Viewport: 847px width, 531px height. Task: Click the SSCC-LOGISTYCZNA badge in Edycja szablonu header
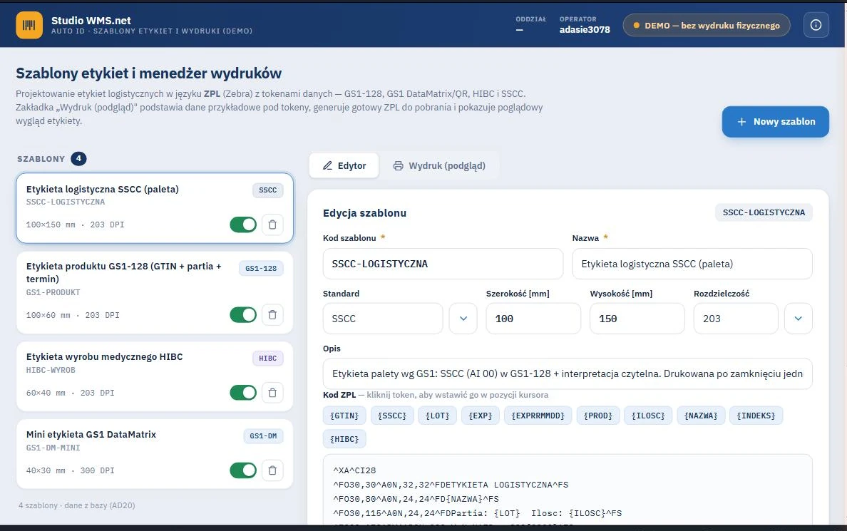click(764, 213)
